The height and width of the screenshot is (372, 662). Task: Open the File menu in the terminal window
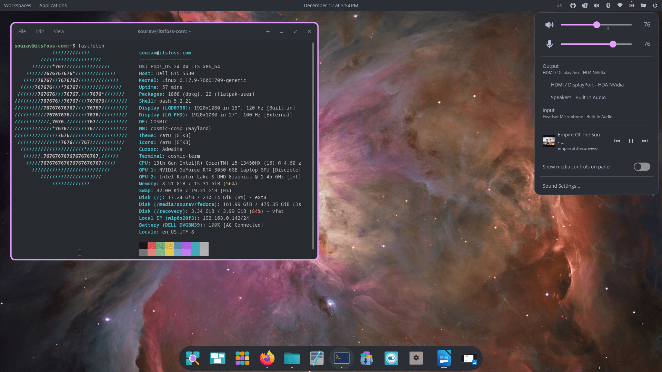point(22,31)
